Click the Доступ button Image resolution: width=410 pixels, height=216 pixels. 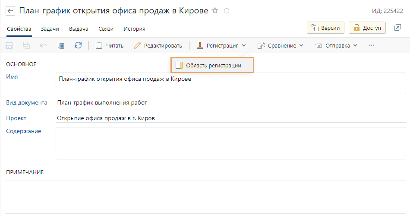click(367, 28)
